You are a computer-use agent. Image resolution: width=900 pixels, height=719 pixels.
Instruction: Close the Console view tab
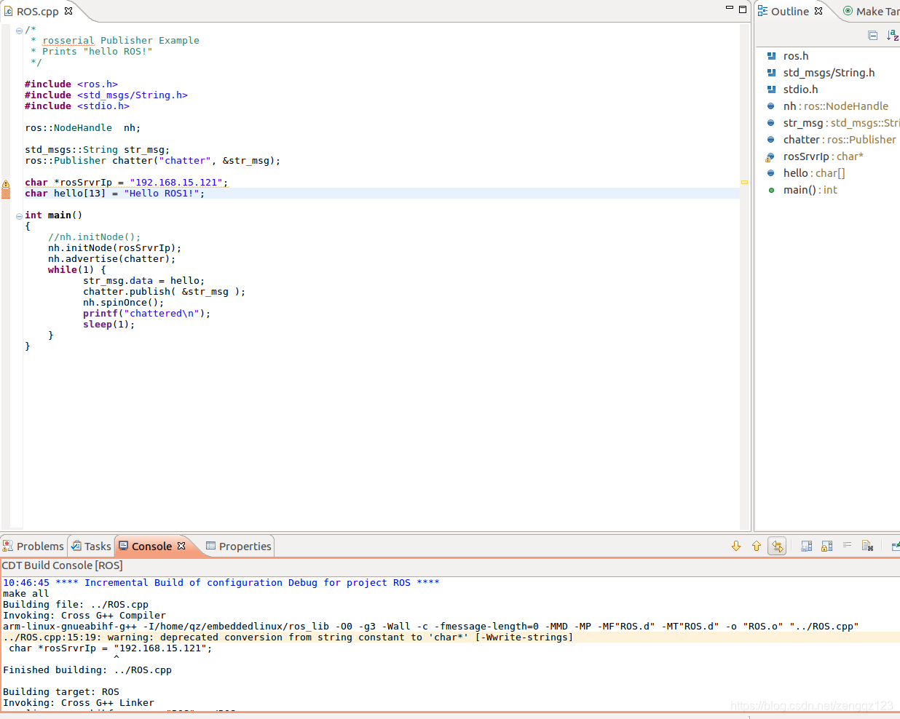(x=181, y=546)
